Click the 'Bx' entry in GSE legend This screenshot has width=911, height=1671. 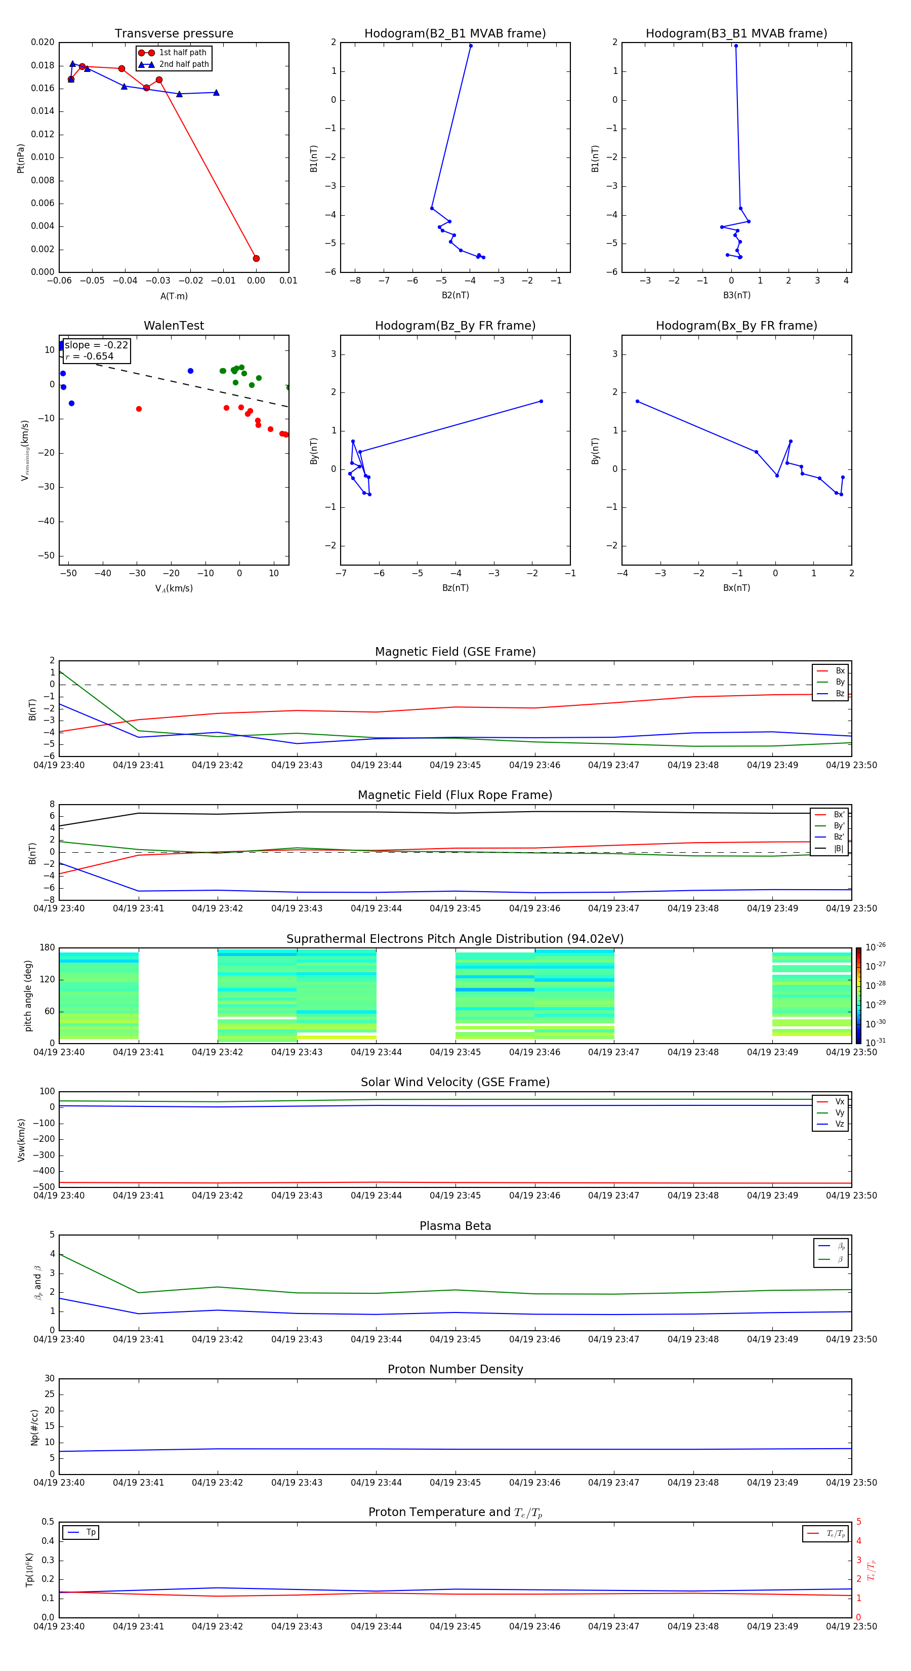pos(831,671)
